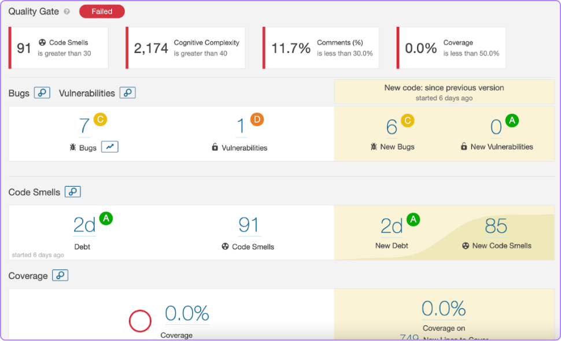This screenshot has width=561, height=341.
Task: Click the C rating badge beside 7 bugs
Action: [x=101, y=119]
